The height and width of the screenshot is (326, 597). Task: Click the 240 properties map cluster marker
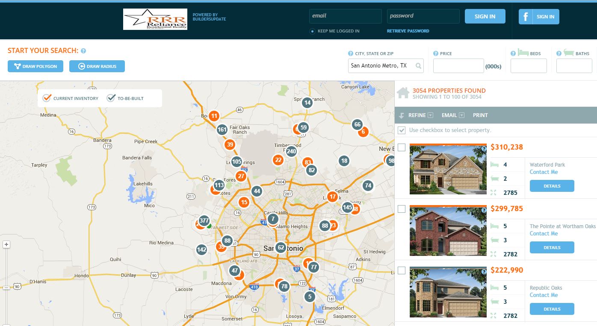click(x=291, y=151)
